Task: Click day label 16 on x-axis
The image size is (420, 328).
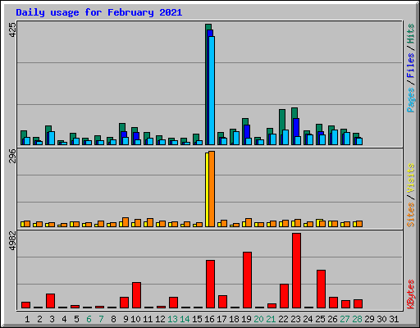Action: 209,319
